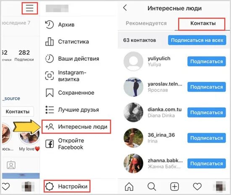Open Лучшие друзья menu entry
Image resolution: width=231 pixels, height=195 pixels.
tap(72, 110)
